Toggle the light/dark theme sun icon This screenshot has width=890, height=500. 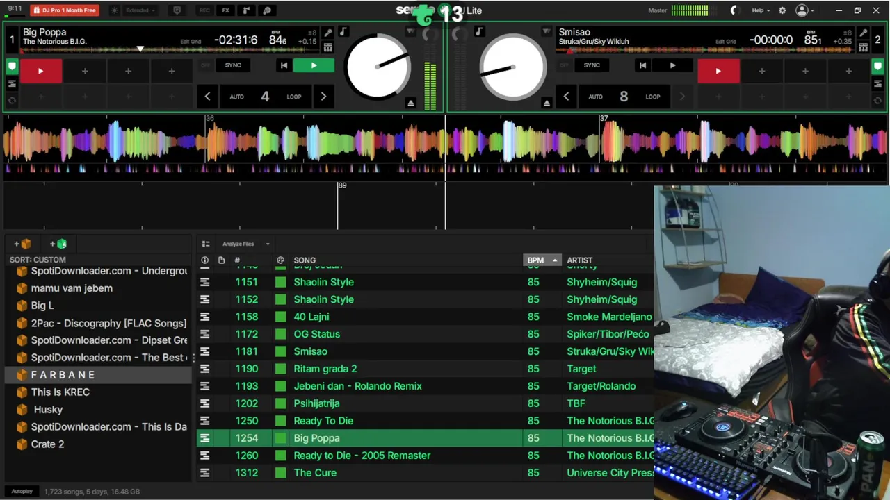(115, 10)
